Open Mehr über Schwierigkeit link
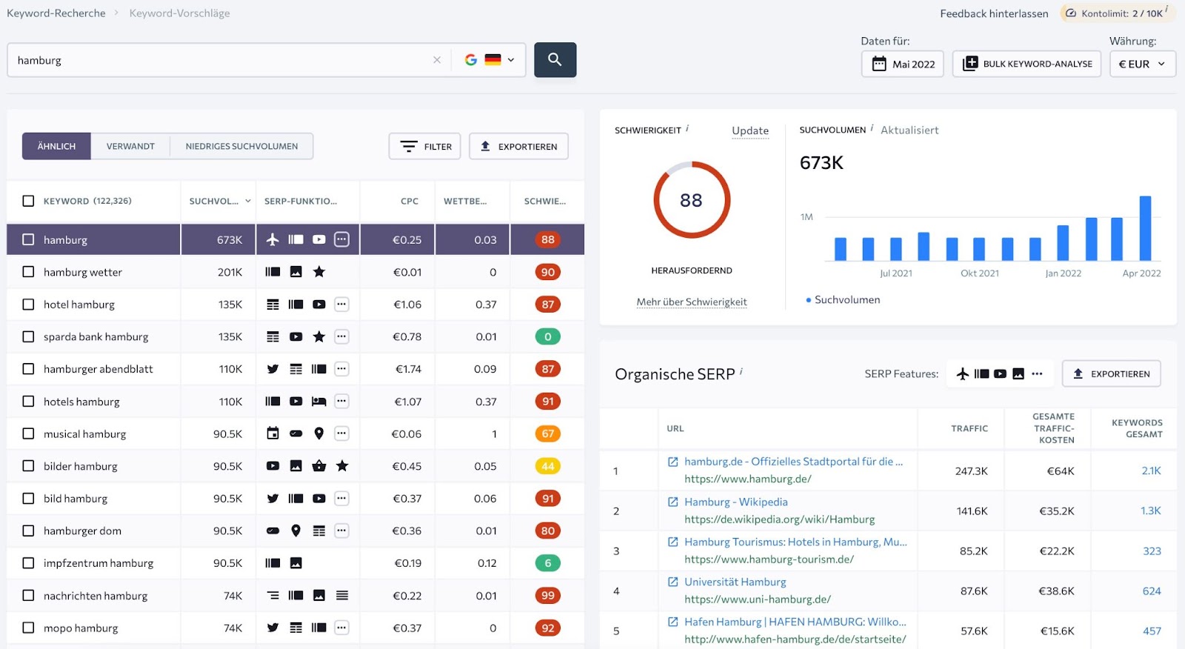1185x649 pixels. (x=692, y=302)
